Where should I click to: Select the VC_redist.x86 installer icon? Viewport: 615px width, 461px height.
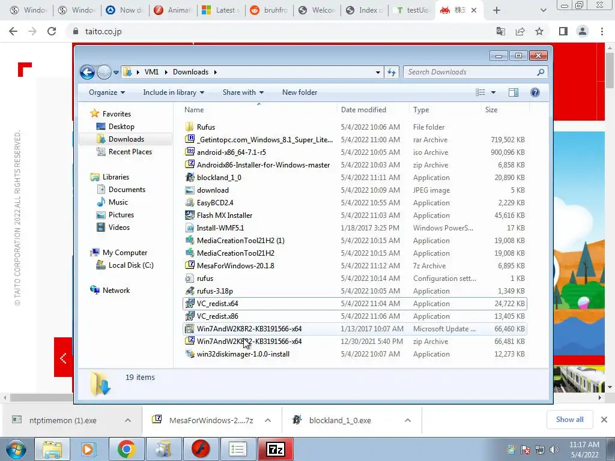click(189, 316)
